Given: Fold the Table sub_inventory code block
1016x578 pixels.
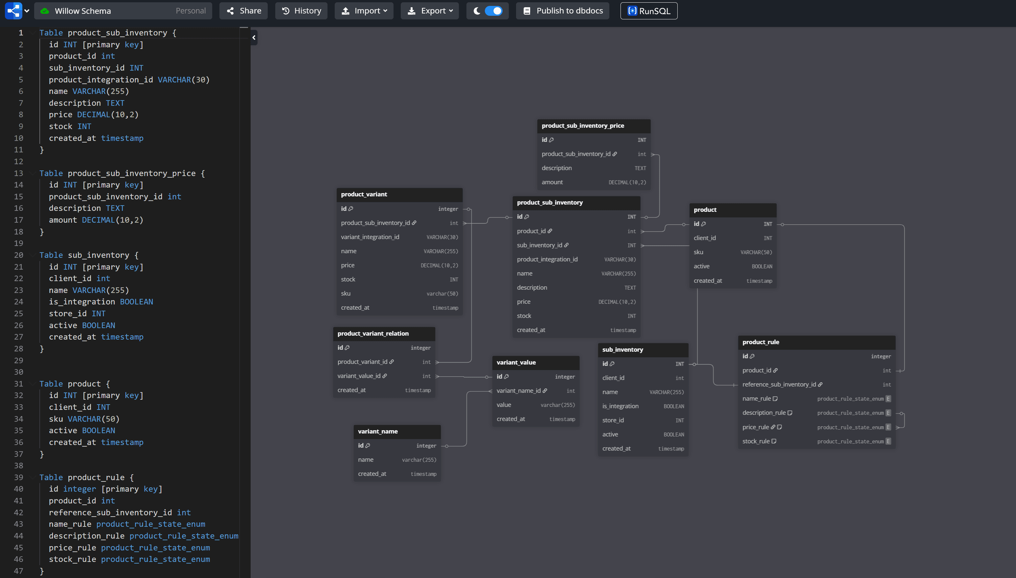Looking at the screenshot, I should coord(33,255).
